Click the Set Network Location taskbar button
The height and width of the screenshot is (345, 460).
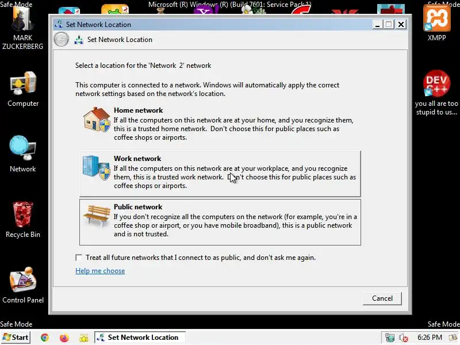click(140, 338)
